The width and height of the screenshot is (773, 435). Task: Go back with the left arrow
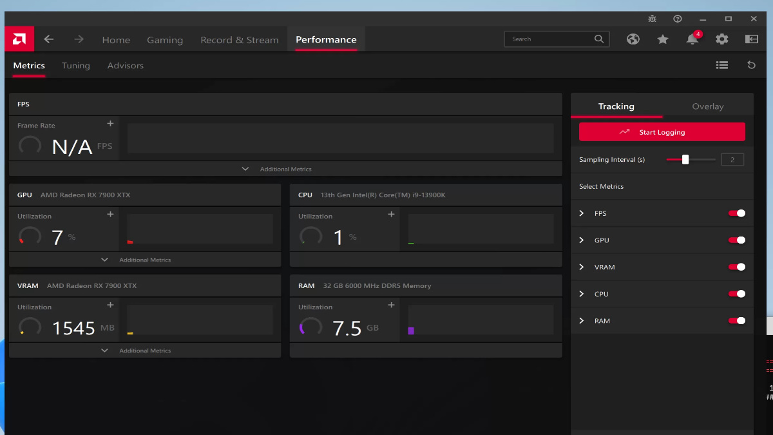coord(49,39)
